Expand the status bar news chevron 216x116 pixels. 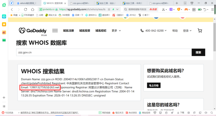click(19, 113)
